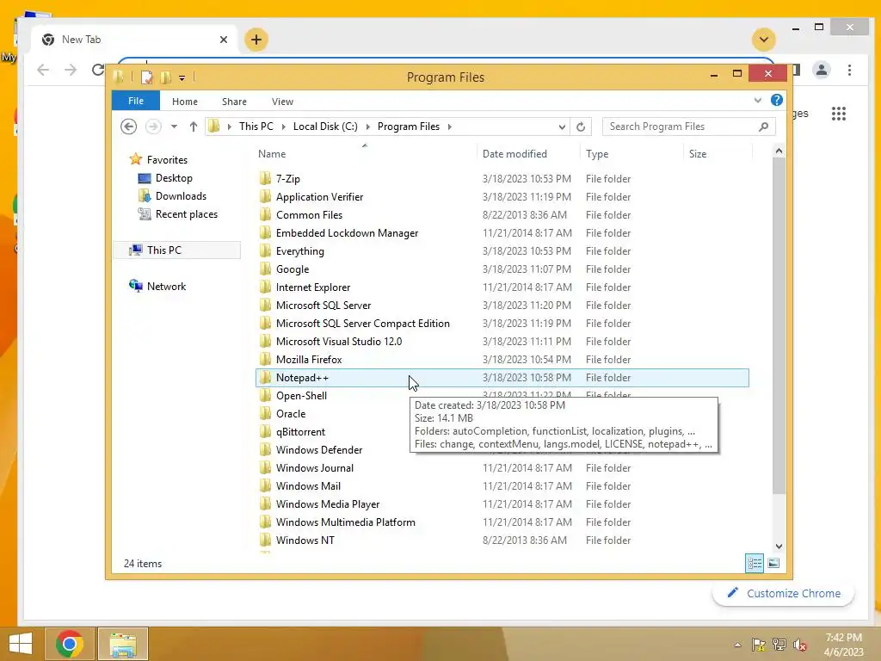Expand the chevron after Program Files in path
Image resolution: width=881 pixels, height=661 pixels.
click(x=449, y=127)
